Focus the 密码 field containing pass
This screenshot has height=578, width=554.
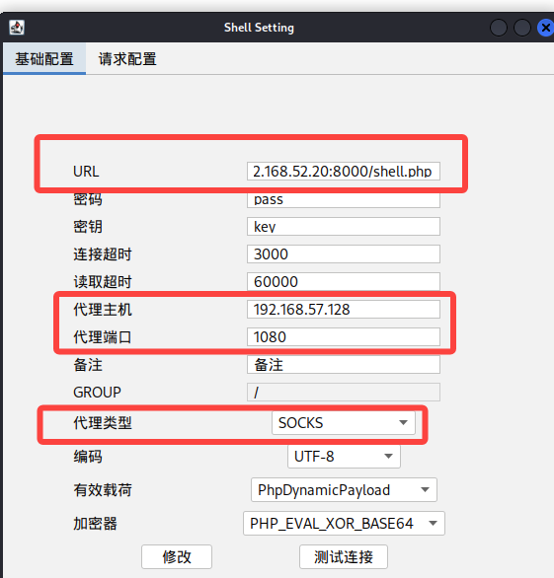click(344, 199)
